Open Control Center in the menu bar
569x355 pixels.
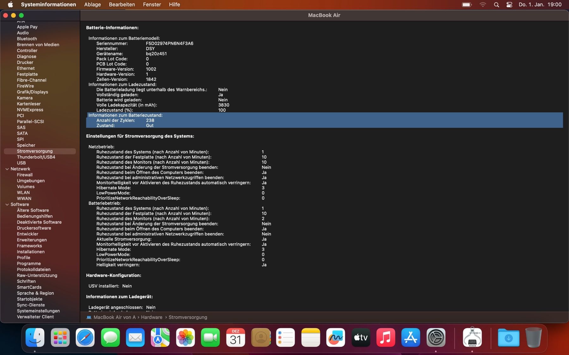tap(509, 5)
